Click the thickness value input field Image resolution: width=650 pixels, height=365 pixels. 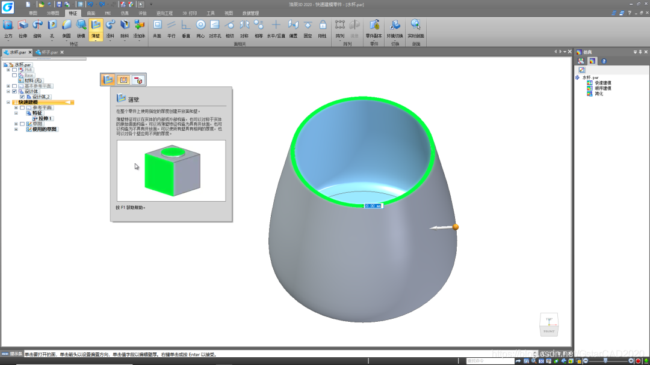coord(373,206)
